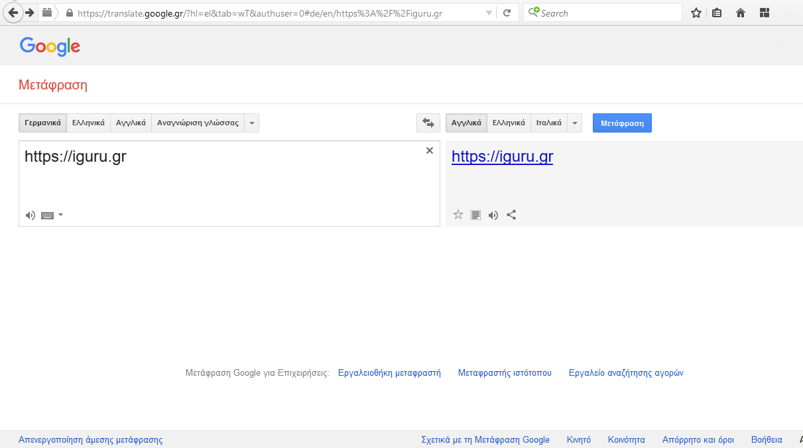Select Ελληνικά as target language
The image size is (803, 448).
[509, 123]
